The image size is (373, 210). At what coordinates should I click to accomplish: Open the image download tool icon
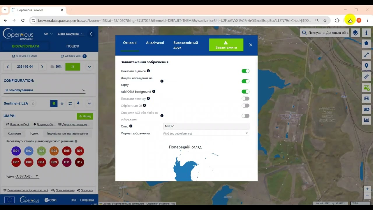point(366,87)
